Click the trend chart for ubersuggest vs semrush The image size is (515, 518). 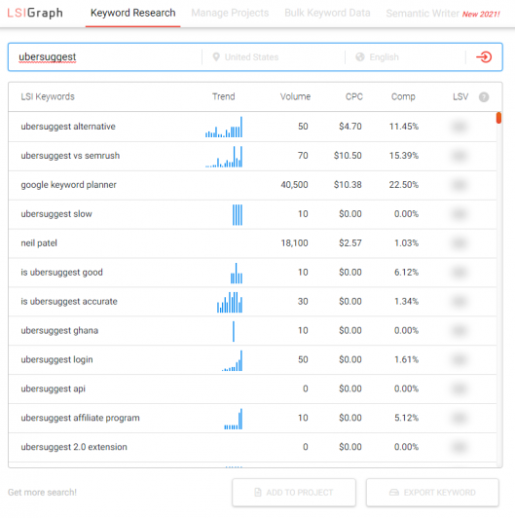click(x=224, y=156)
